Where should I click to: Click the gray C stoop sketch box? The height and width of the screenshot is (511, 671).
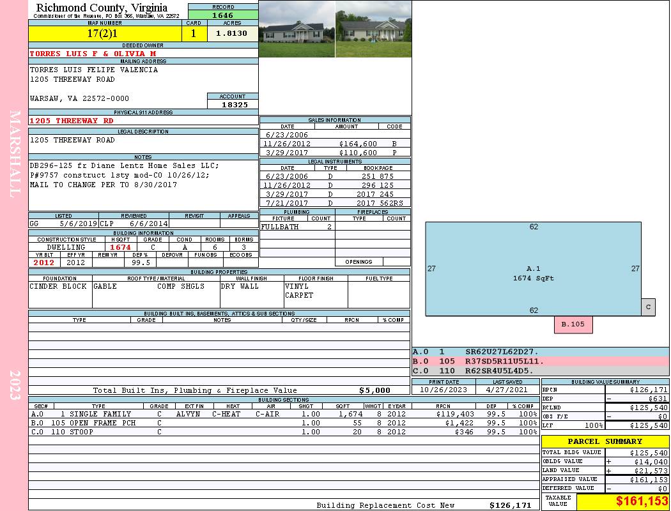(x=648, y=307)
